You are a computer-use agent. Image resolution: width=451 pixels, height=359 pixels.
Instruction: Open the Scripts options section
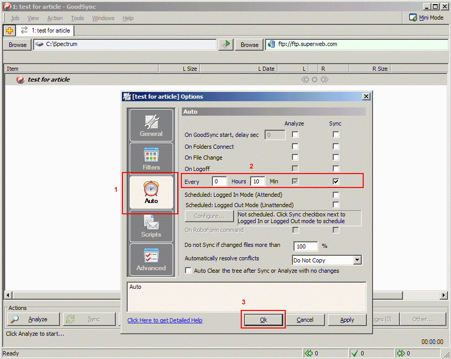(151, 226)
